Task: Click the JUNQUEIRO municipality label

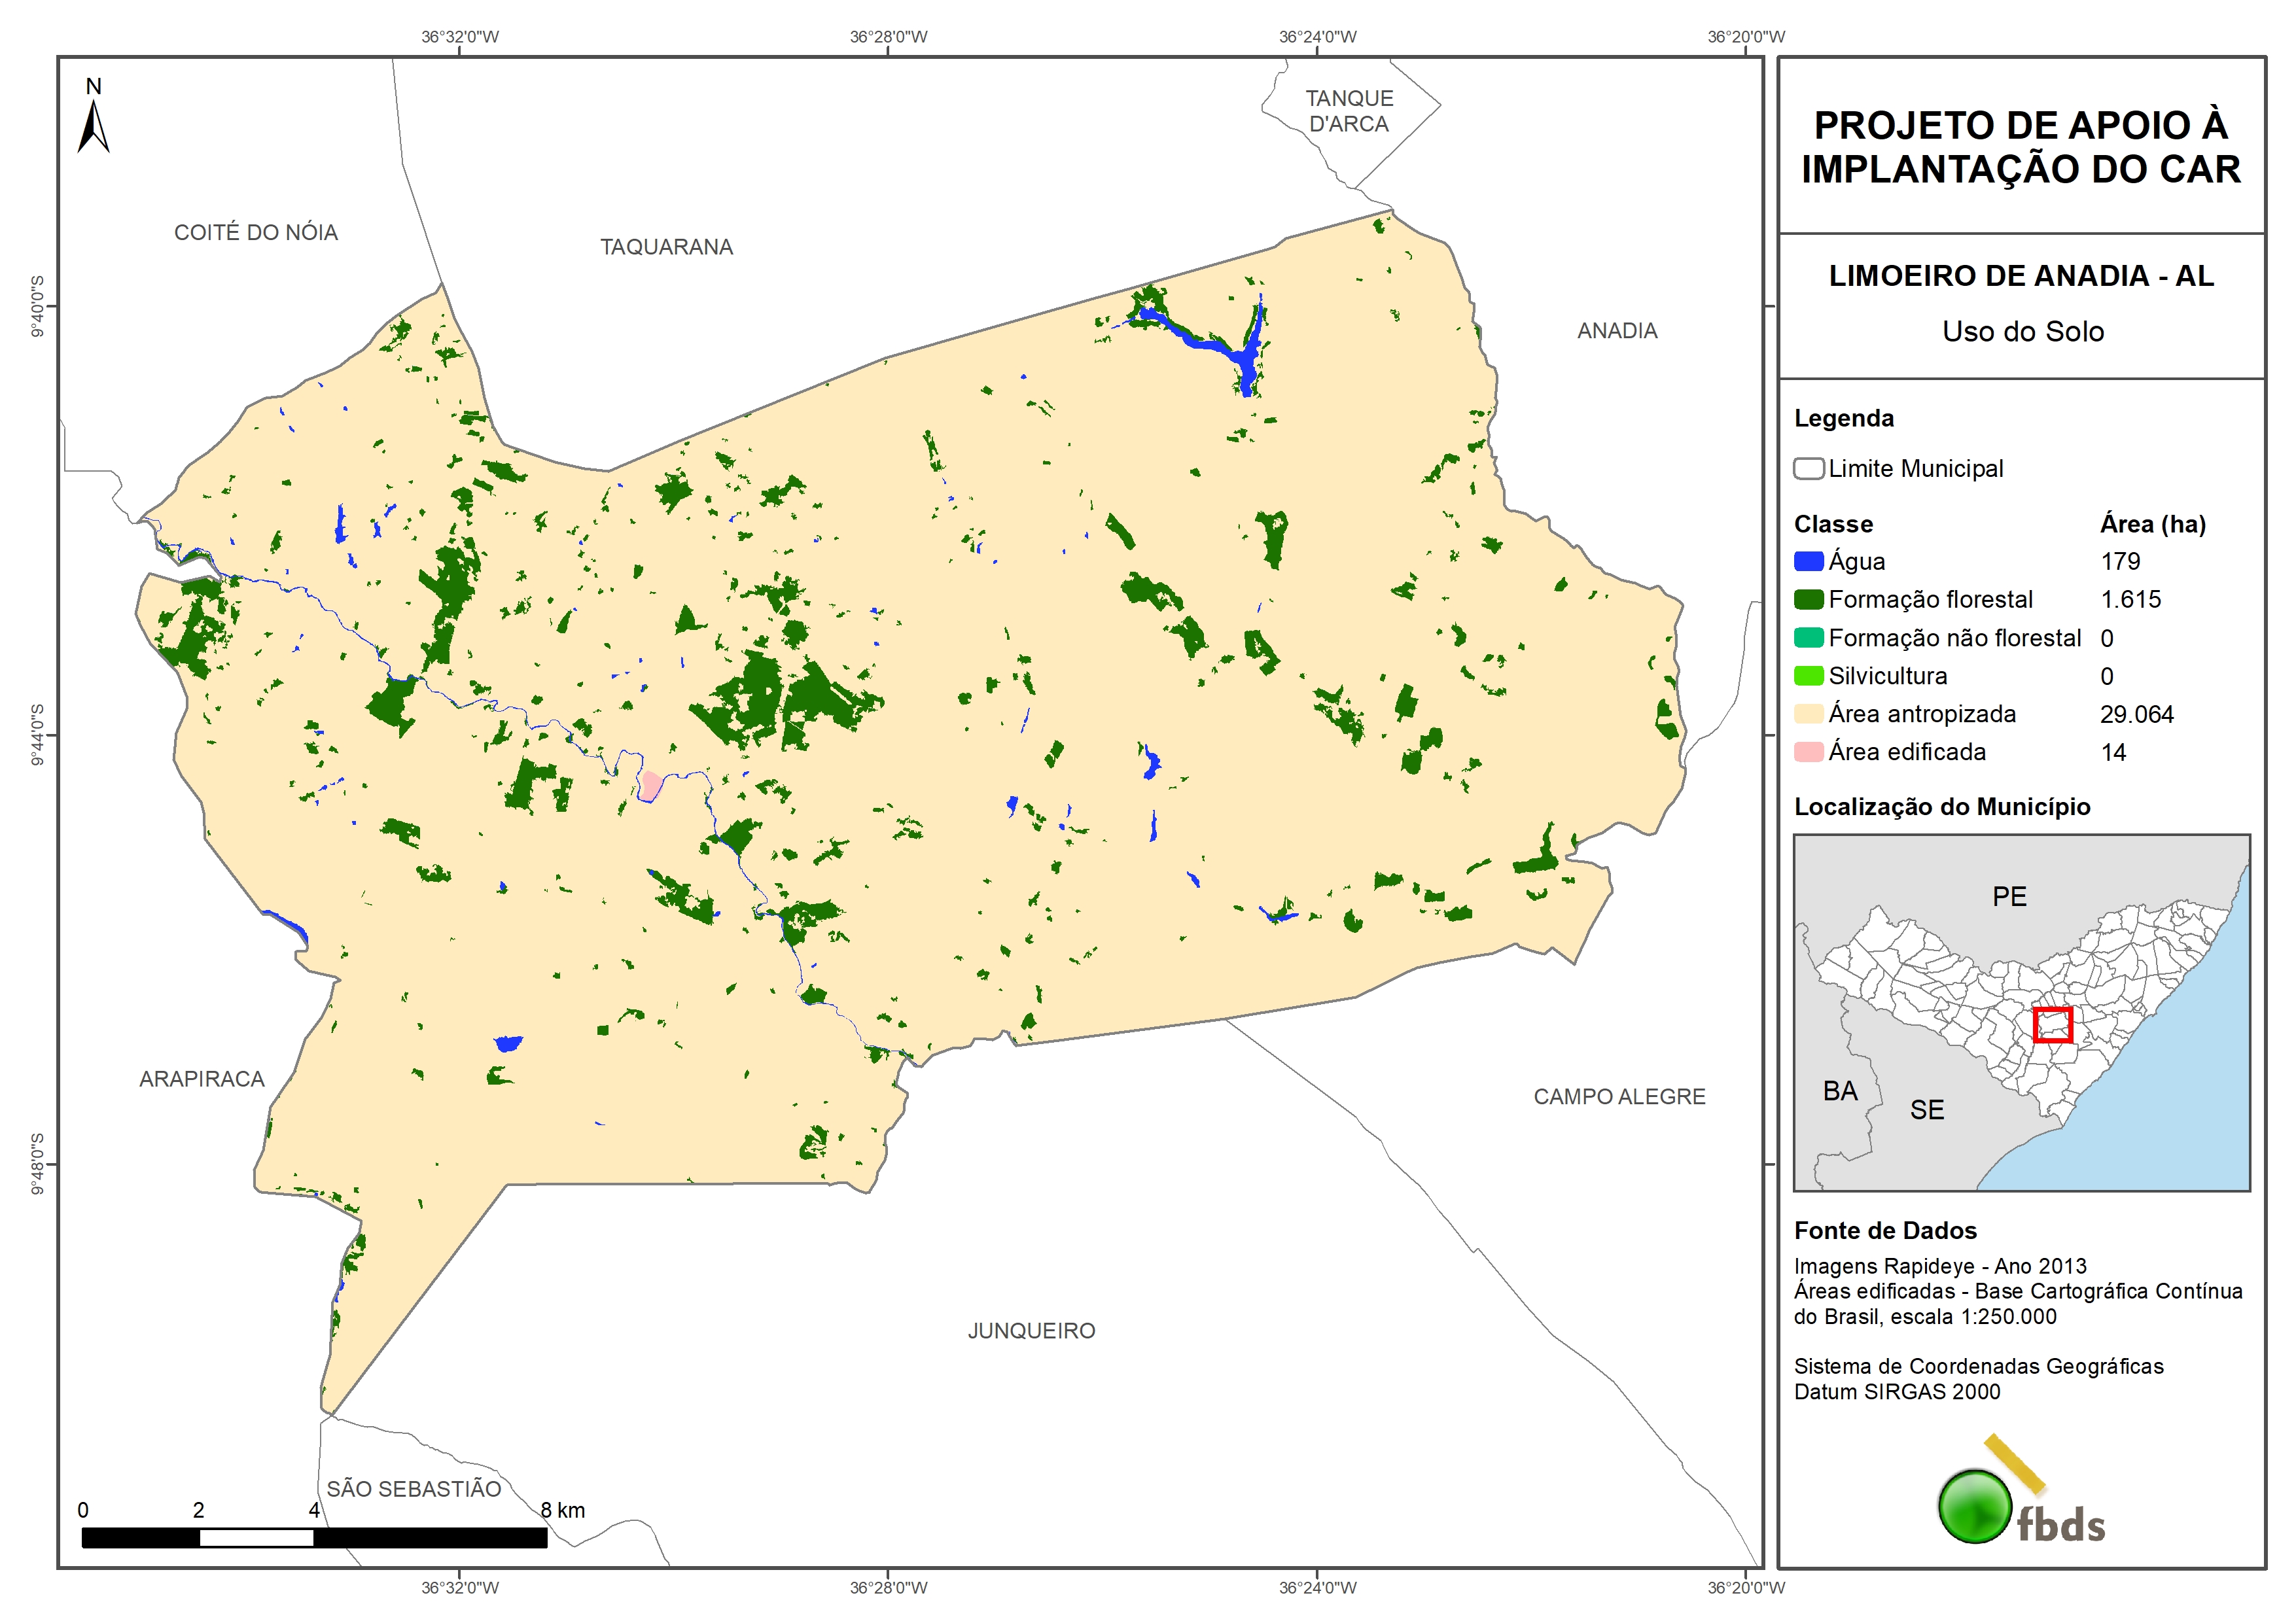Action: click(1031, 1331)
